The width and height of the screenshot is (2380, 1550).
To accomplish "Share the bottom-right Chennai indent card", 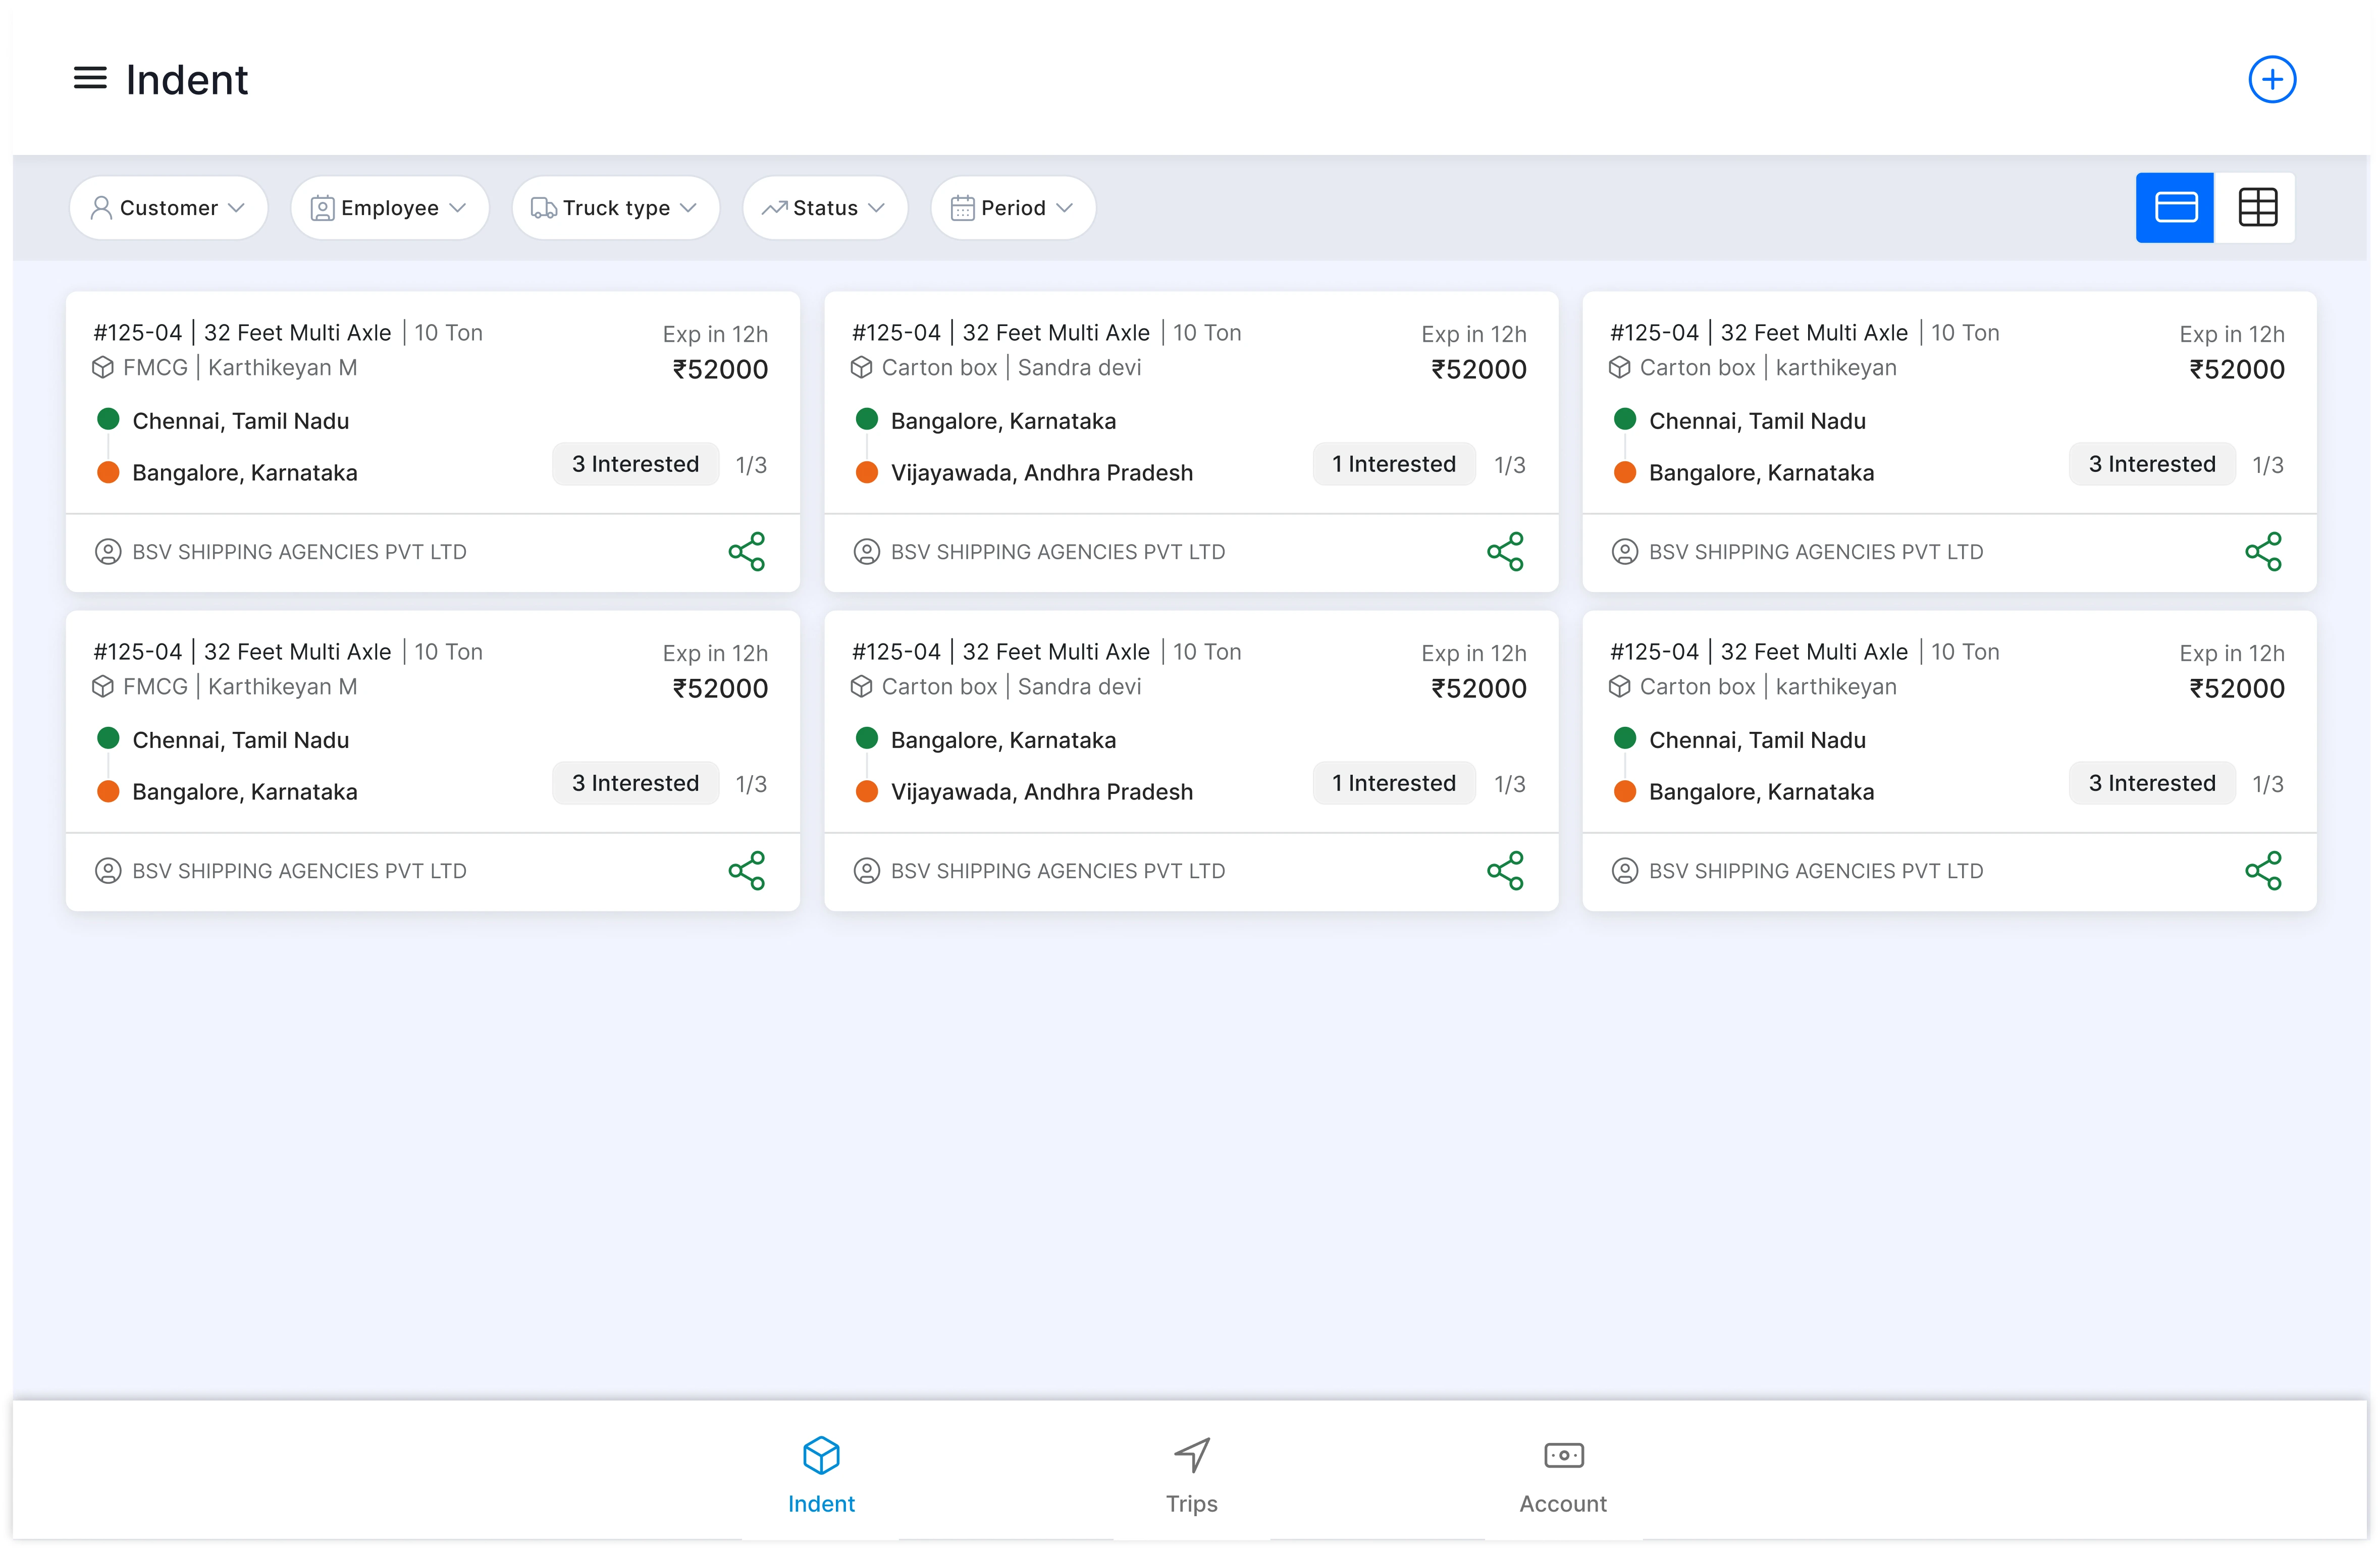I will [x=2262, y=870].
